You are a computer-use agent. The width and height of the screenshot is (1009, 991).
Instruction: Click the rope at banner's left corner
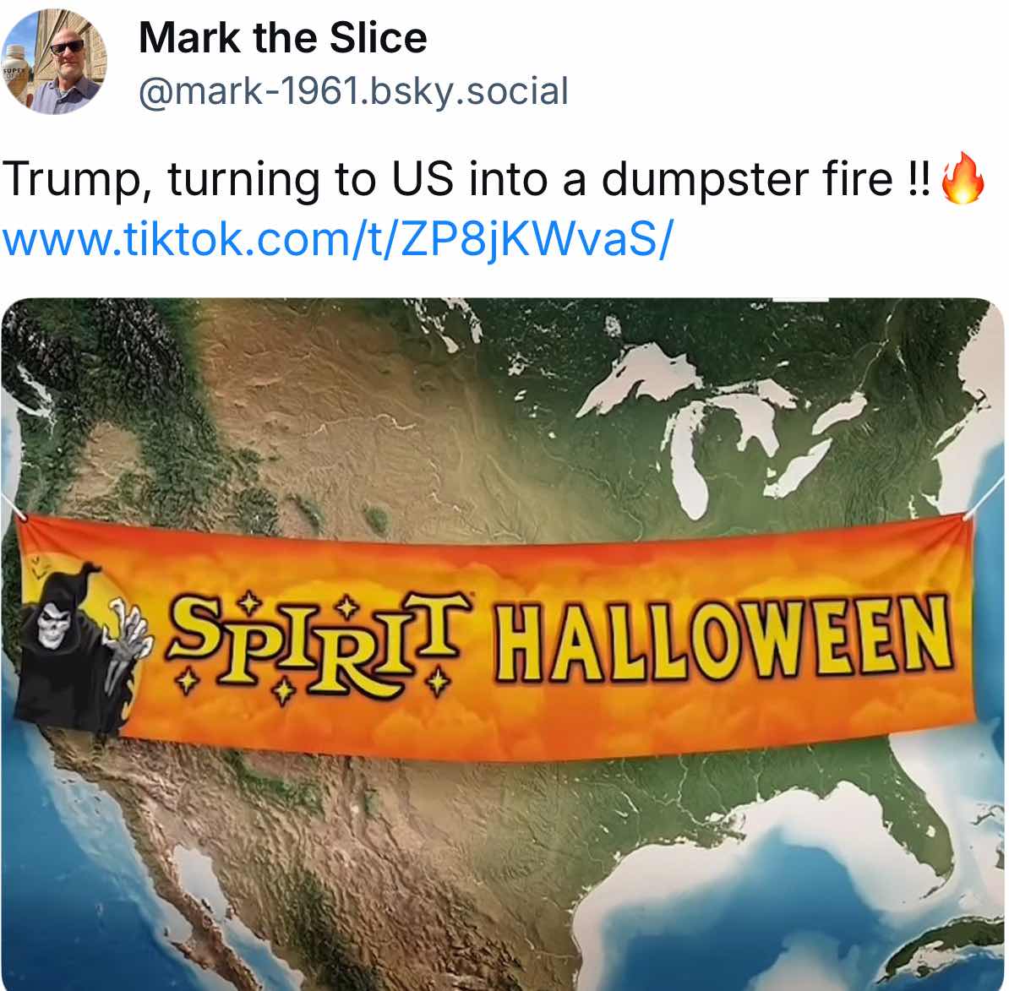pos(13,507)
